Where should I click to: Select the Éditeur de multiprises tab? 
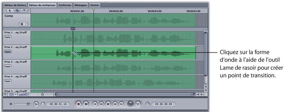click(42, 5)
